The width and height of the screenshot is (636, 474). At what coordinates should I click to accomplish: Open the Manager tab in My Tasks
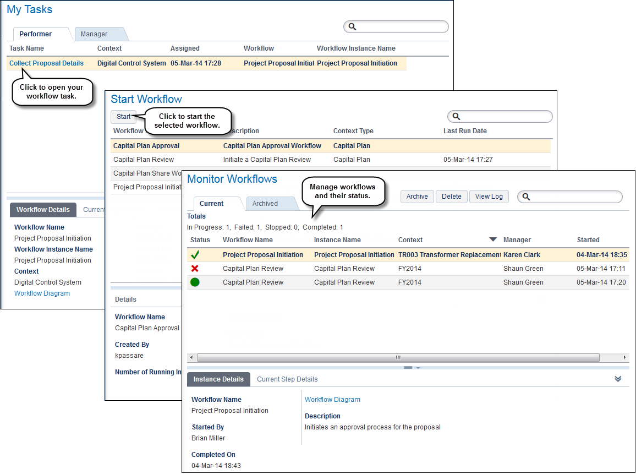click(x=94, y=34)
